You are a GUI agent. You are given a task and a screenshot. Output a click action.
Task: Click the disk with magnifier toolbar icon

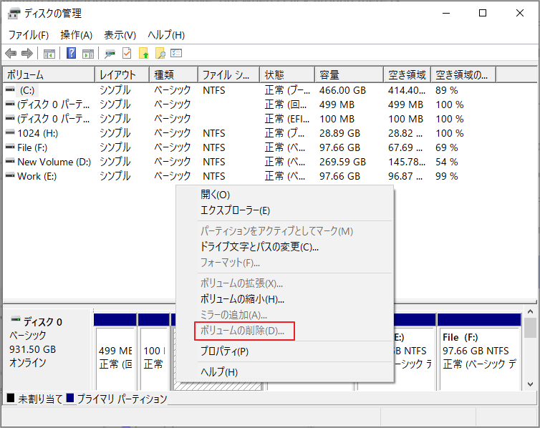110,54
